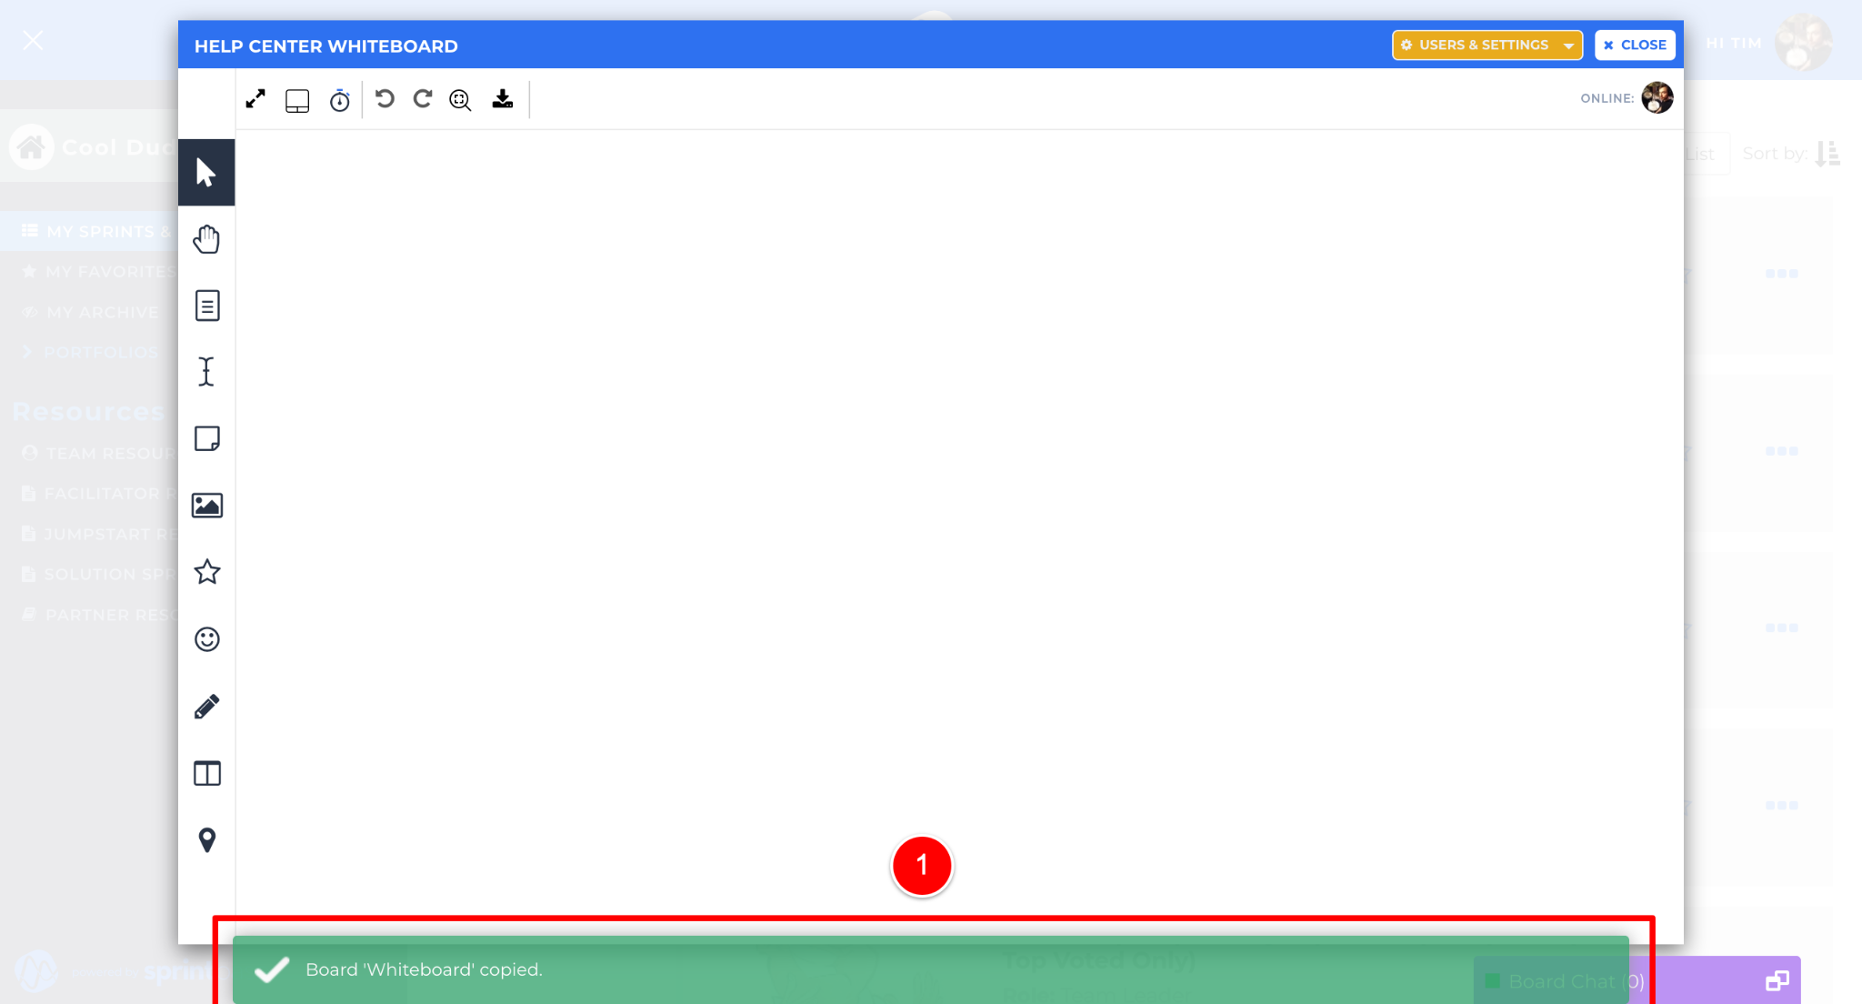This screenshot has height=1004, width=1862.
Task: Open the emoji smiley tool
Action: 206,639
